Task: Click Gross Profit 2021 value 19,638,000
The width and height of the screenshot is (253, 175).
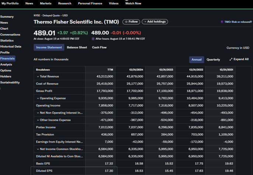Action: 225,91
